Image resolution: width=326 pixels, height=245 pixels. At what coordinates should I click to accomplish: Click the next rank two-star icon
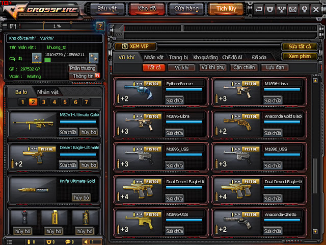[x=94, y=58]
